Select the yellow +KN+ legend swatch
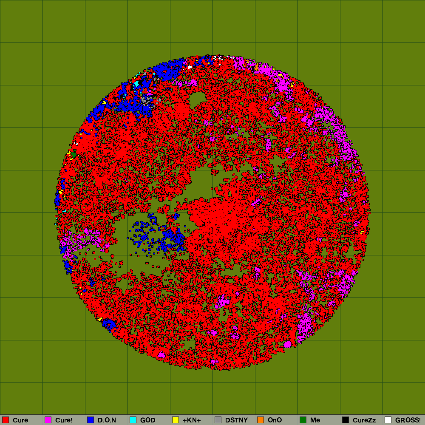This screenshot has height=425, width=425. 176,420
